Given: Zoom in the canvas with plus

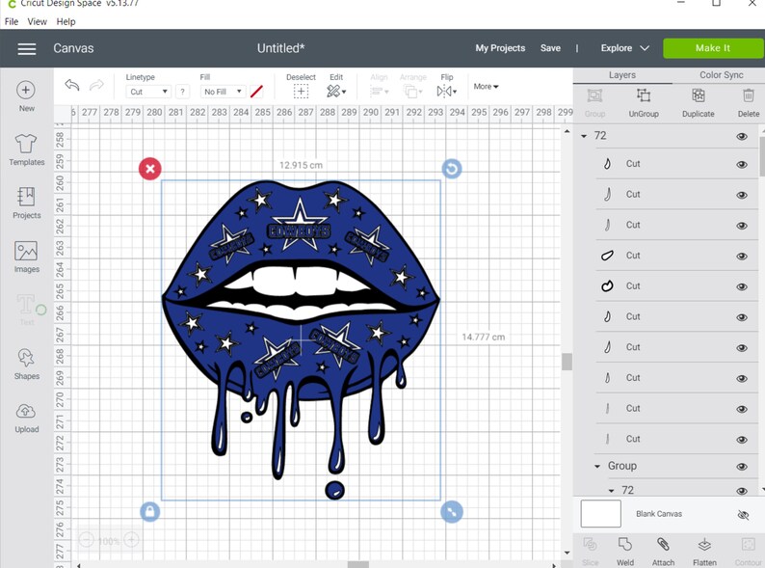Looking at the screenshot, I should click(x=131, y=540).
